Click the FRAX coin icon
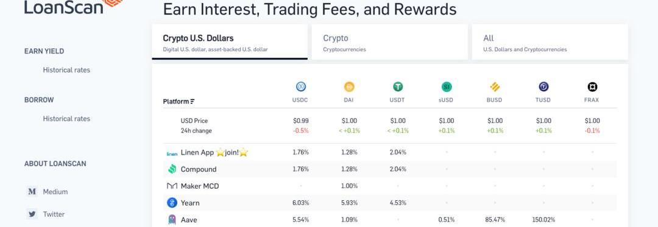 pyautogui.click(x=592, y=86)
